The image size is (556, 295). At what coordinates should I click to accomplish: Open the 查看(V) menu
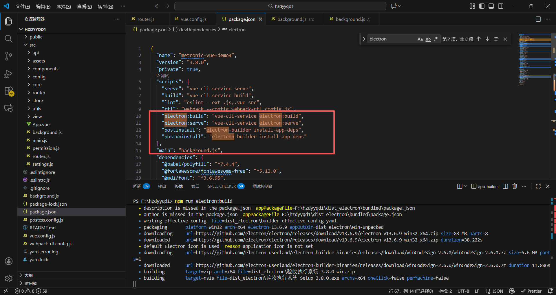point(84,6)
